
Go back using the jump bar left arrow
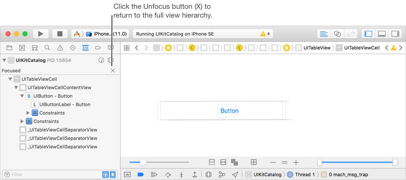point(137,48)
